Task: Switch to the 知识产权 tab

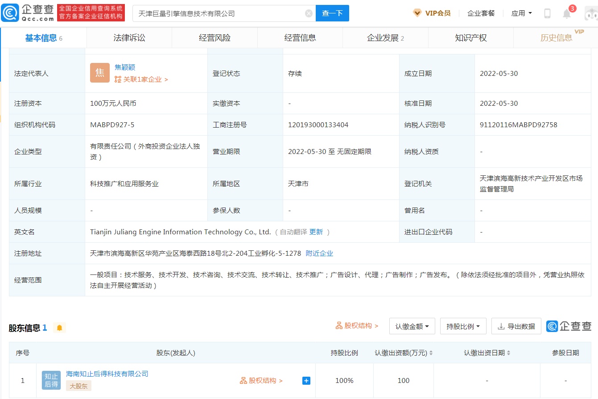Action: 471,38
